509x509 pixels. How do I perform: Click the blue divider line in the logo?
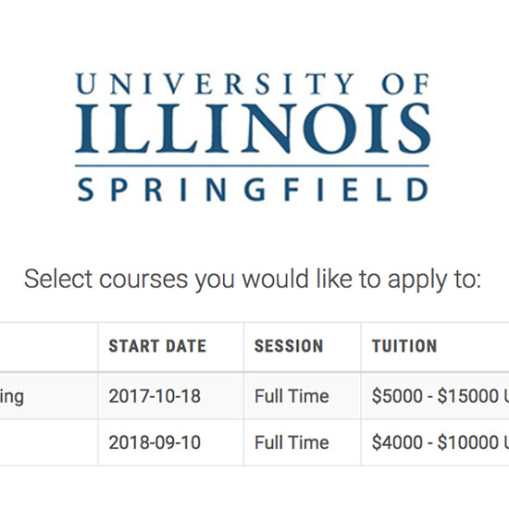[x=252, y=166]
